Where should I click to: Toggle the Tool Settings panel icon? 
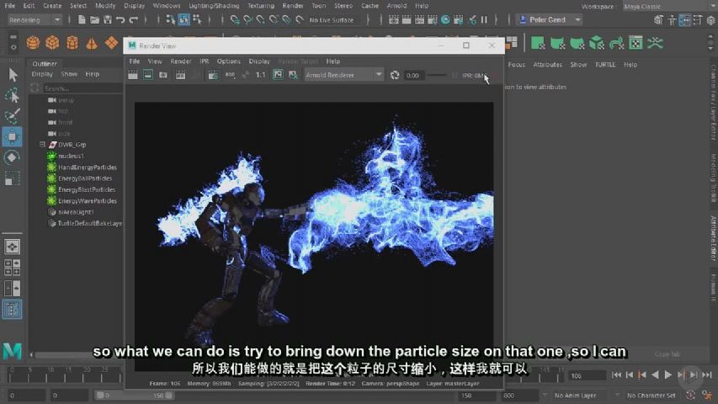click(698, 19)
